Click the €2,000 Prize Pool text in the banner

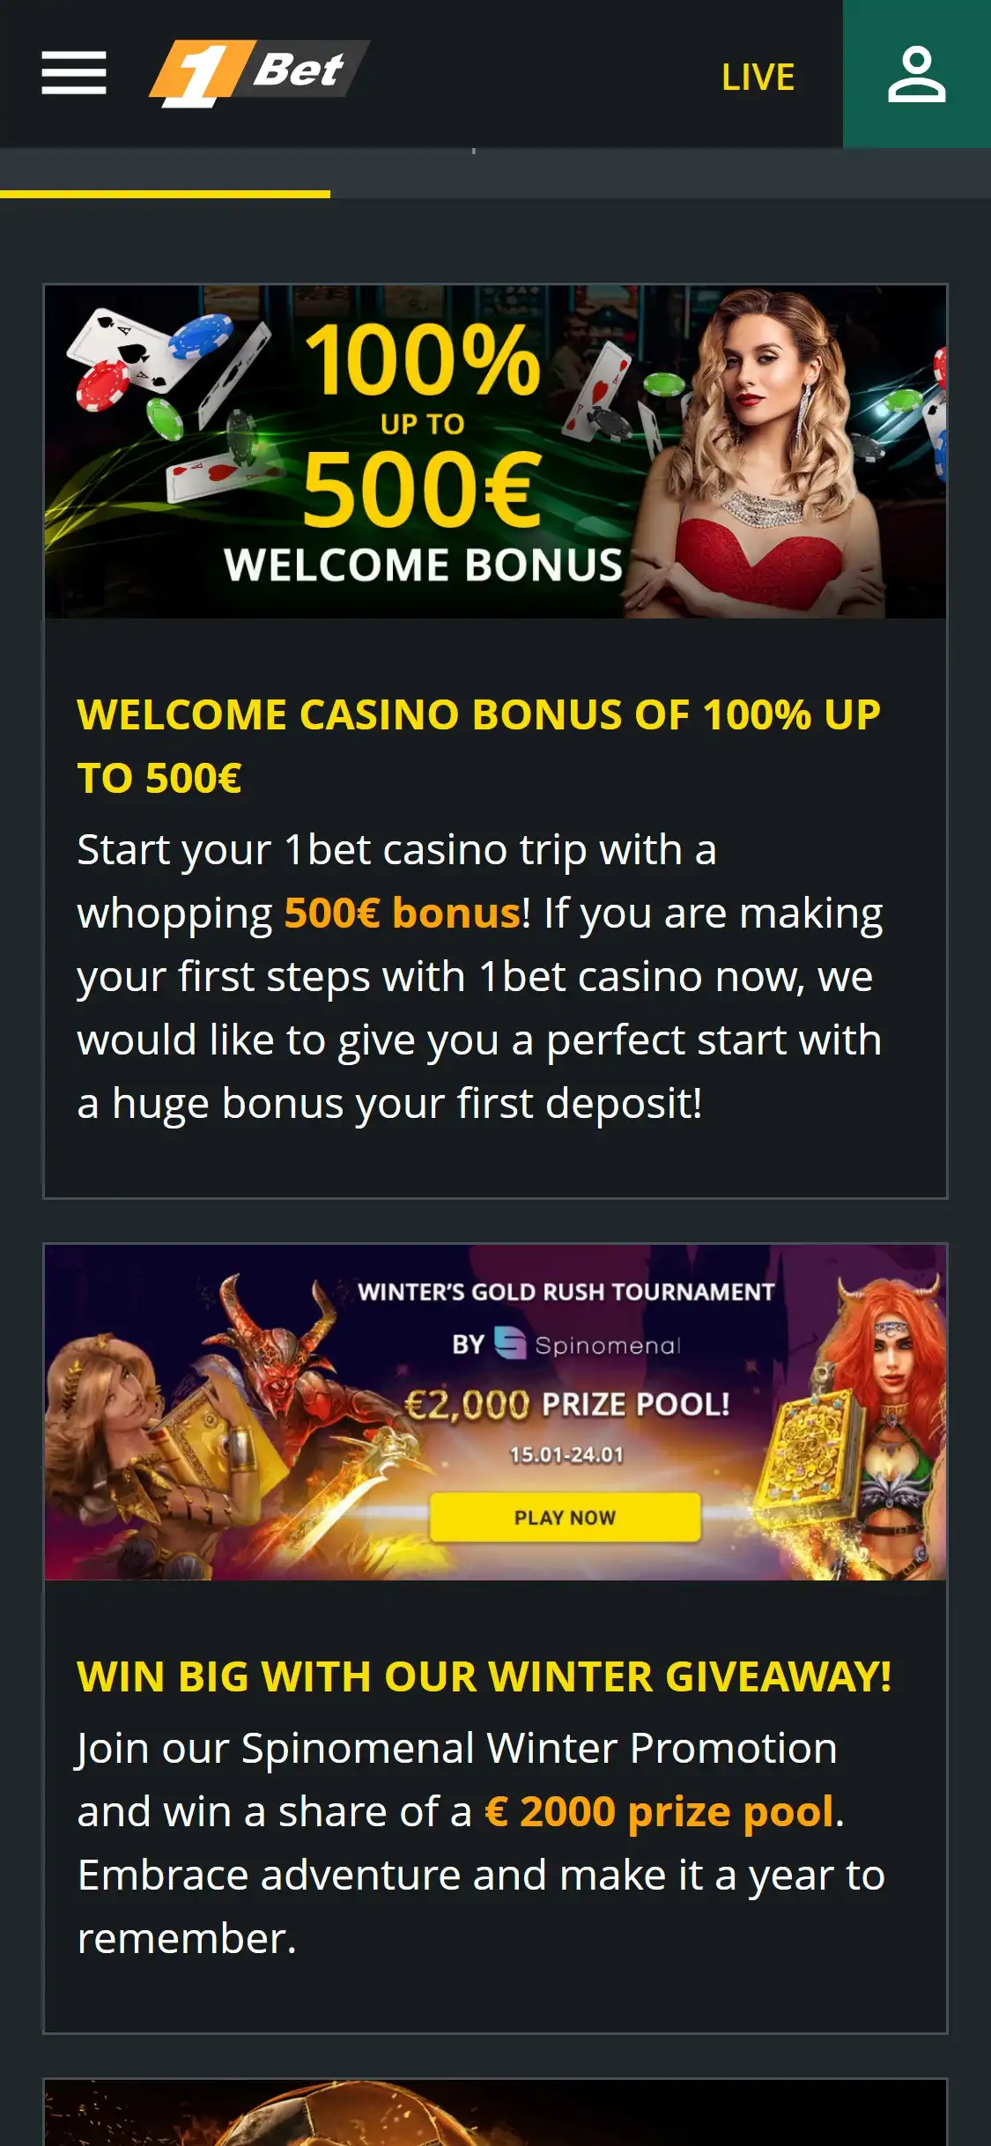tap(566, 1403)
